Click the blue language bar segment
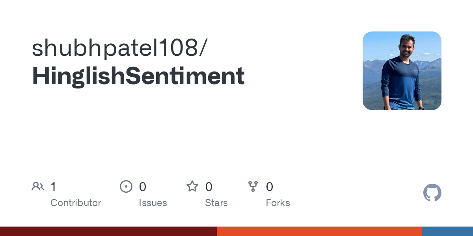 (x=447, y=231)
